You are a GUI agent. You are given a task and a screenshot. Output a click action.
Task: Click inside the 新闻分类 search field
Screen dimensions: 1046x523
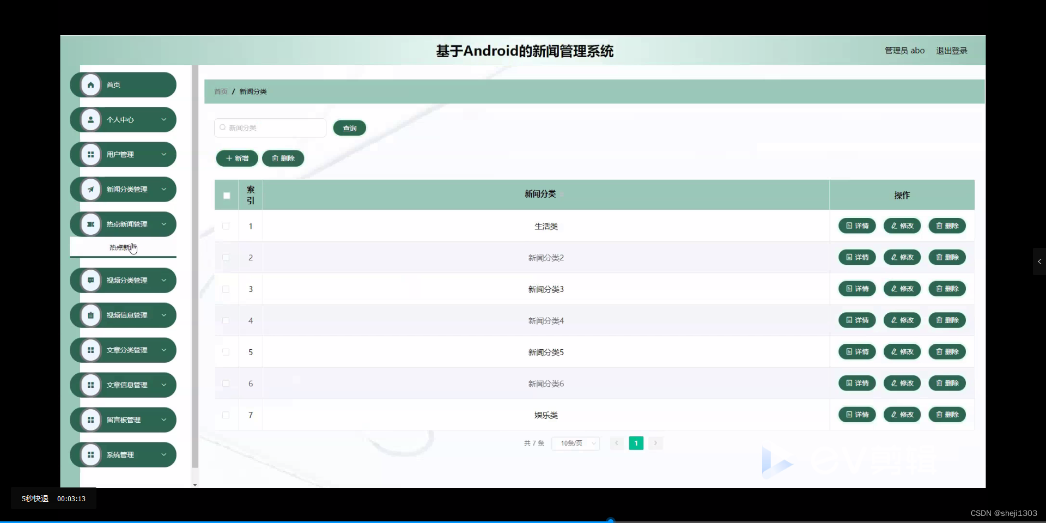[270, 127]
